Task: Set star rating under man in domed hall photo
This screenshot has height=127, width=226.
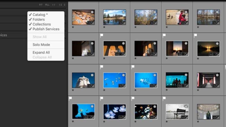Action: coord(198,122)
